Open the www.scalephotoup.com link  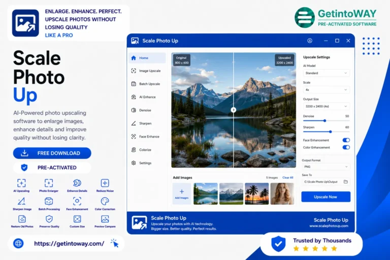(329, 226)
